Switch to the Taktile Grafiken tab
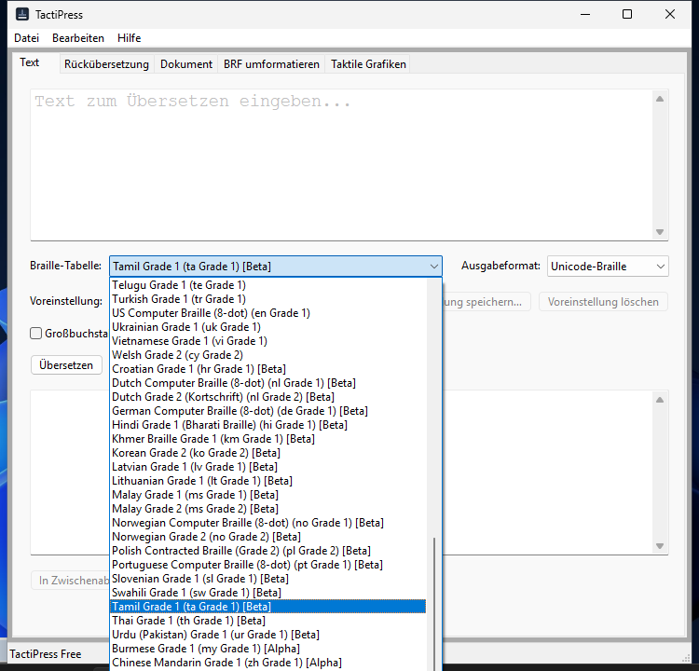The width and height of the screenshot is (699, 671). pyautogui.click(x=368, y=64)
